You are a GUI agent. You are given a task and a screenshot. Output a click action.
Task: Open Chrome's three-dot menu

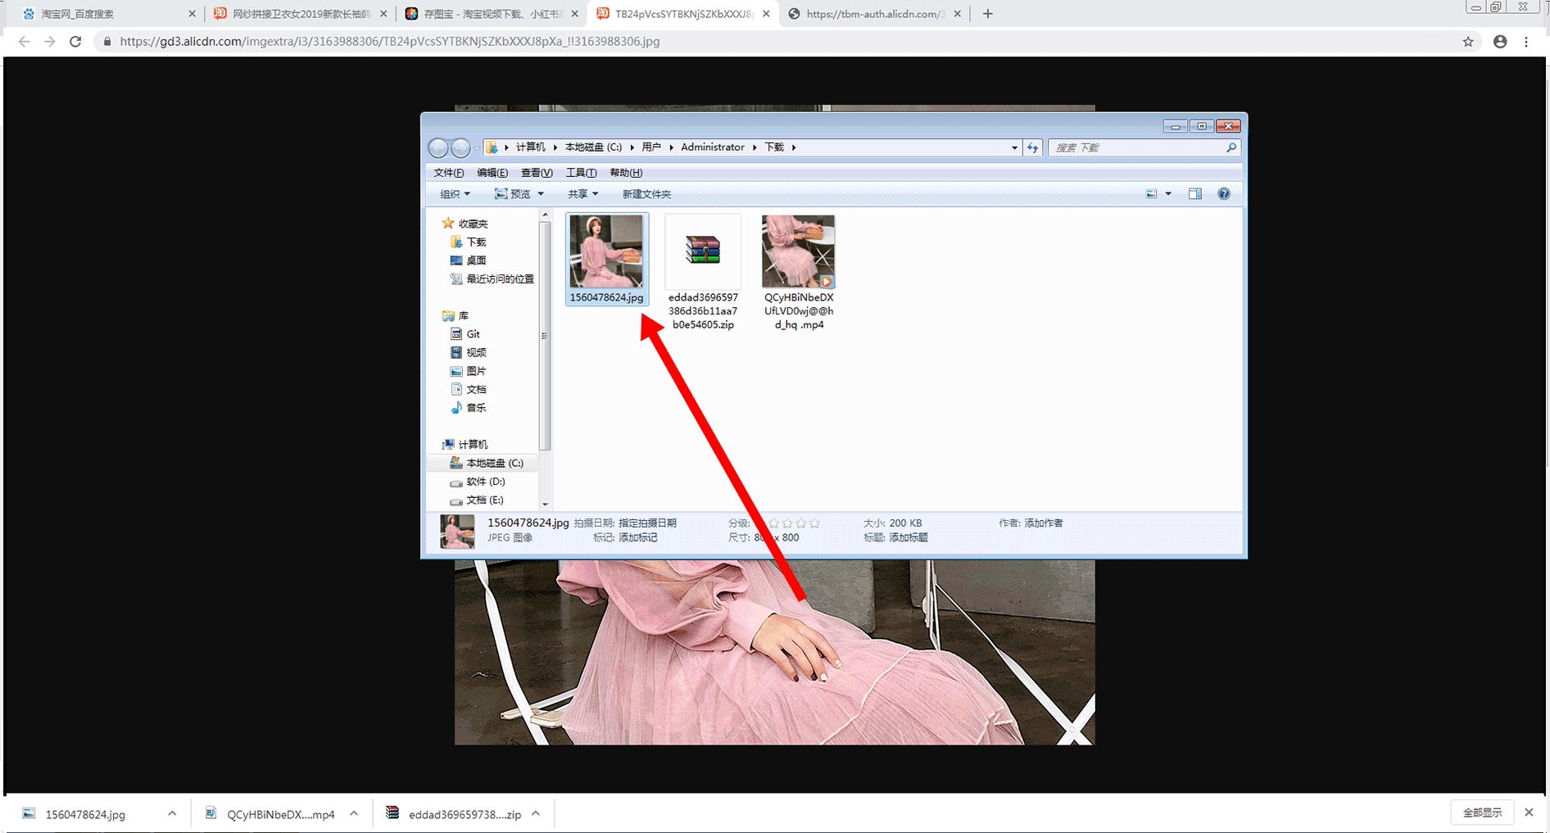tap(1526, 42)
